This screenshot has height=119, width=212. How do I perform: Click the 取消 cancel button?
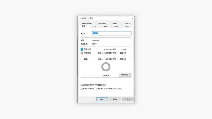(115, 99)
